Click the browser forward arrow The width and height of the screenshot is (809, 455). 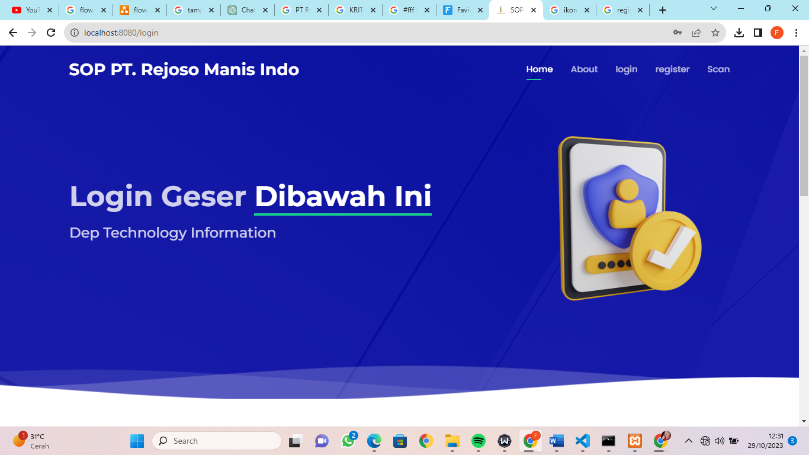click(32, 33)
